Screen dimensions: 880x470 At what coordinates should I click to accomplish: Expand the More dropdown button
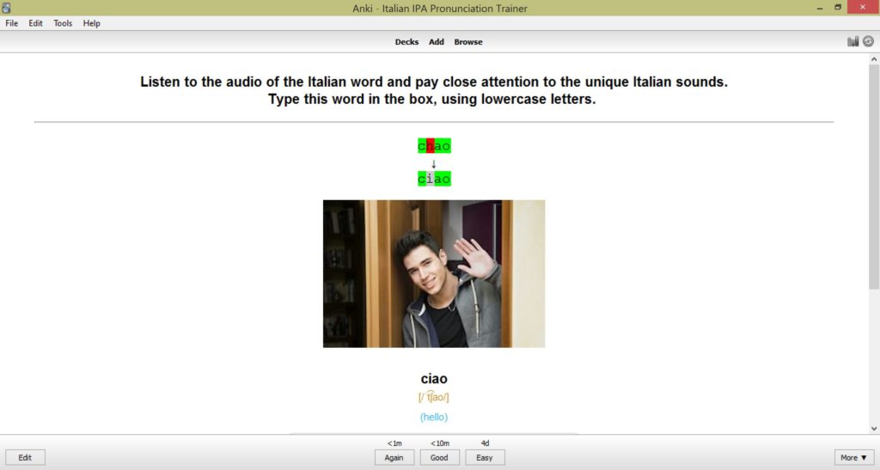click(x=853, y=458)
